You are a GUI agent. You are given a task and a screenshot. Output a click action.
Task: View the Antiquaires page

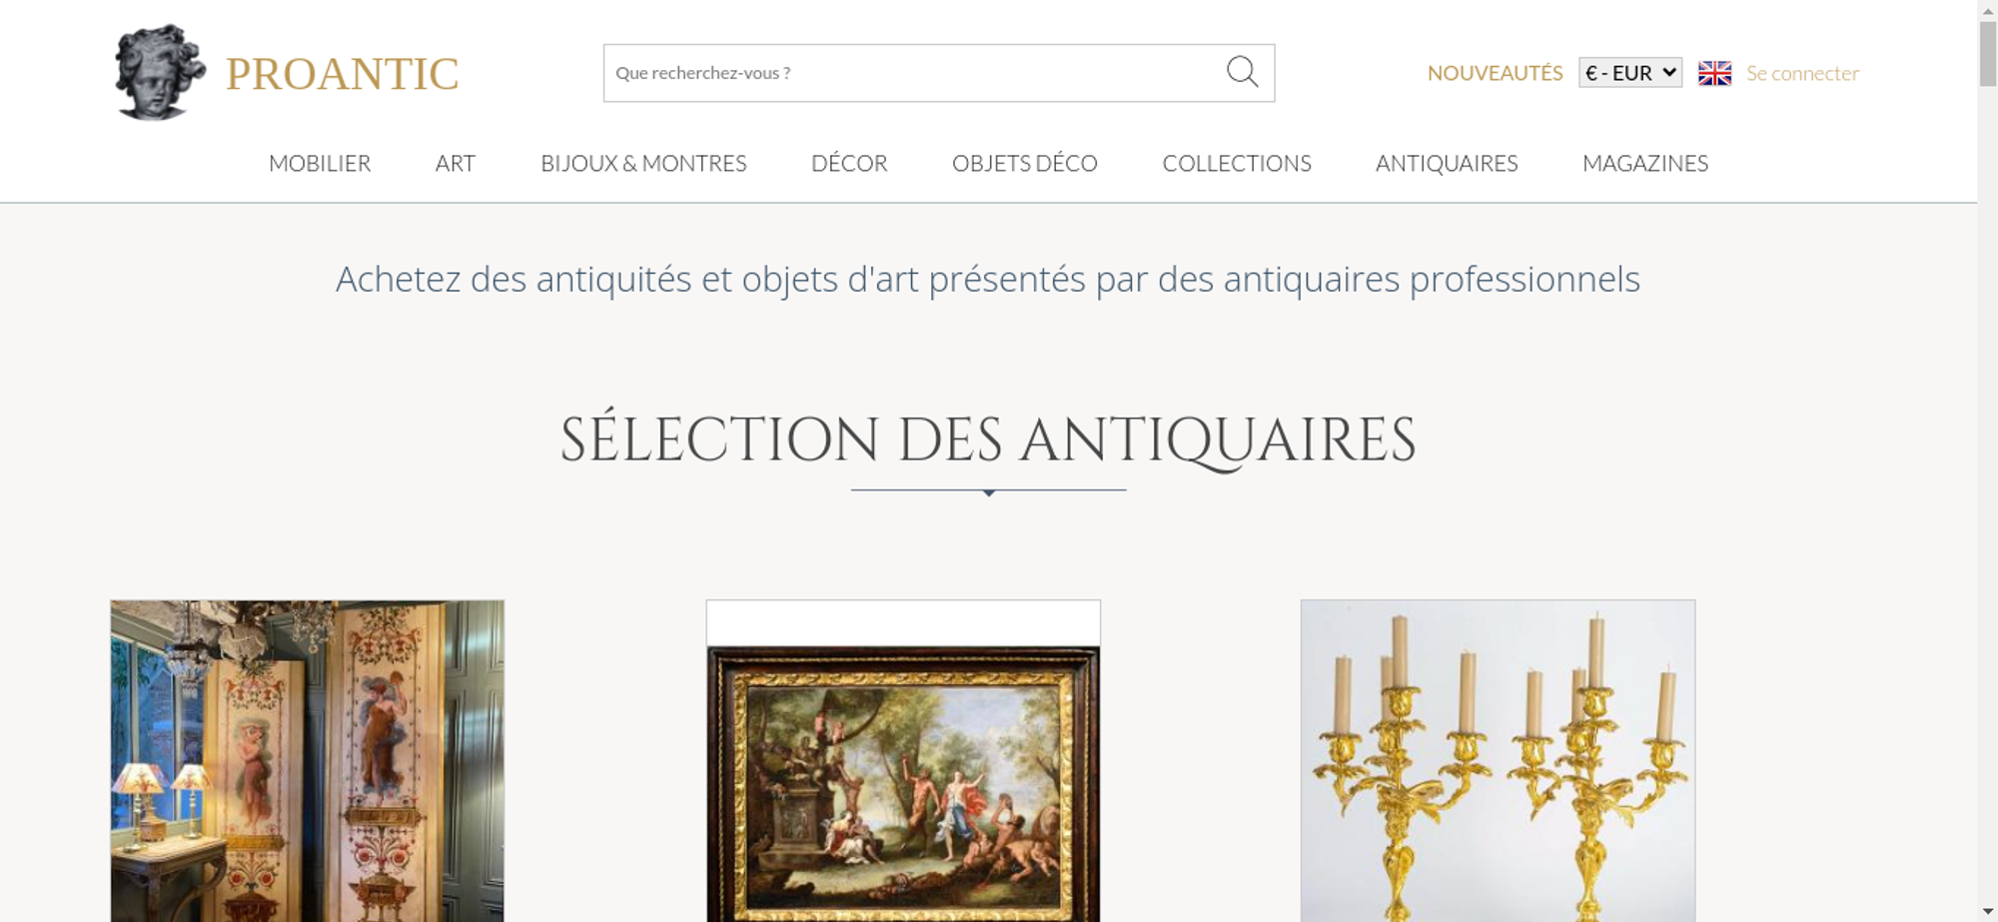(1447, 163)
